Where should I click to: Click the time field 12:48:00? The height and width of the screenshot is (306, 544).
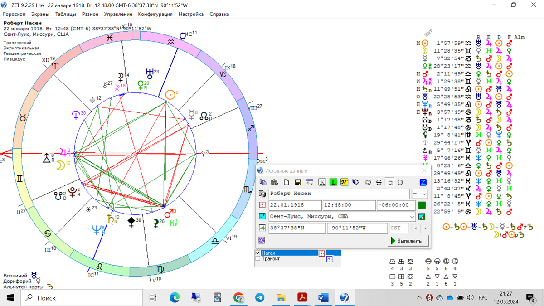349,205
